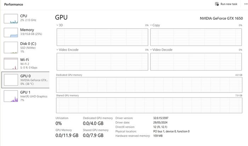Screen dimensions: 248x146
Task: Click the Wi-Fi thumbnail graph
Action: [11, 64]
